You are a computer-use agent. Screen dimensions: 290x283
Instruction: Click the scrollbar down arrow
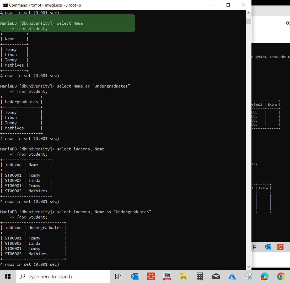[x=249, y=266]
